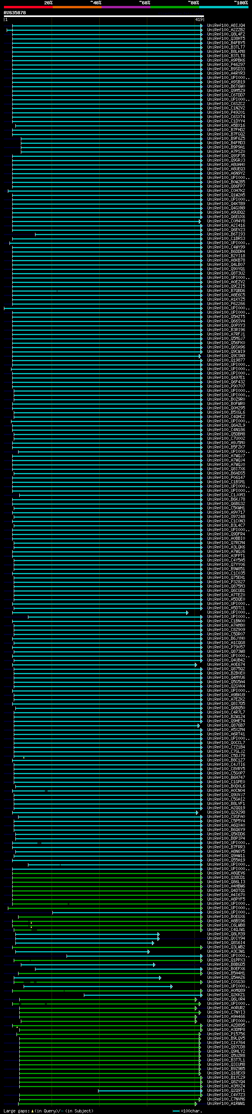The height and width of the screenshot is (1114, 252).
Task: Select the UniRef100_B9F6Z5 label
Action: (x=226, y=138)
